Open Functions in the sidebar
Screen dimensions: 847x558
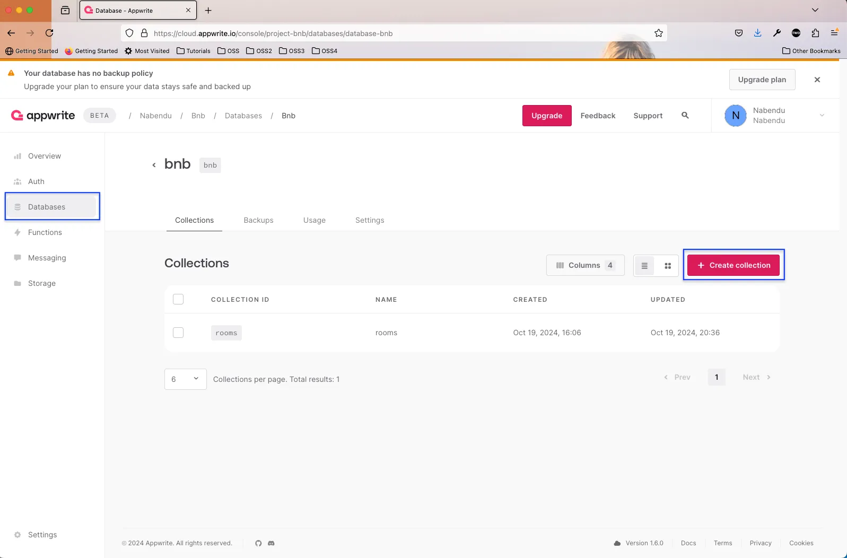(x=52, y=232)
